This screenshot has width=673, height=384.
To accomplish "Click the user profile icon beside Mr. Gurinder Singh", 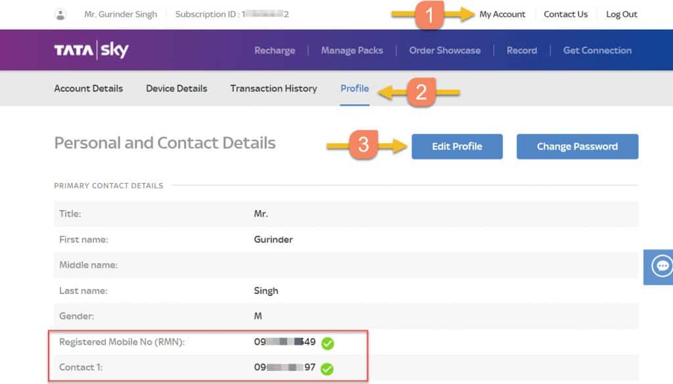I will point(61,14).
